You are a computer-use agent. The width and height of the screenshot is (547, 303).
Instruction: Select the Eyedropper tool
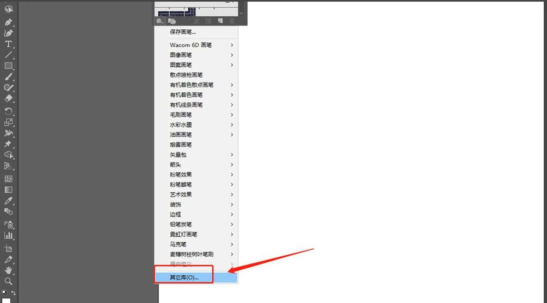coord(8,200)
